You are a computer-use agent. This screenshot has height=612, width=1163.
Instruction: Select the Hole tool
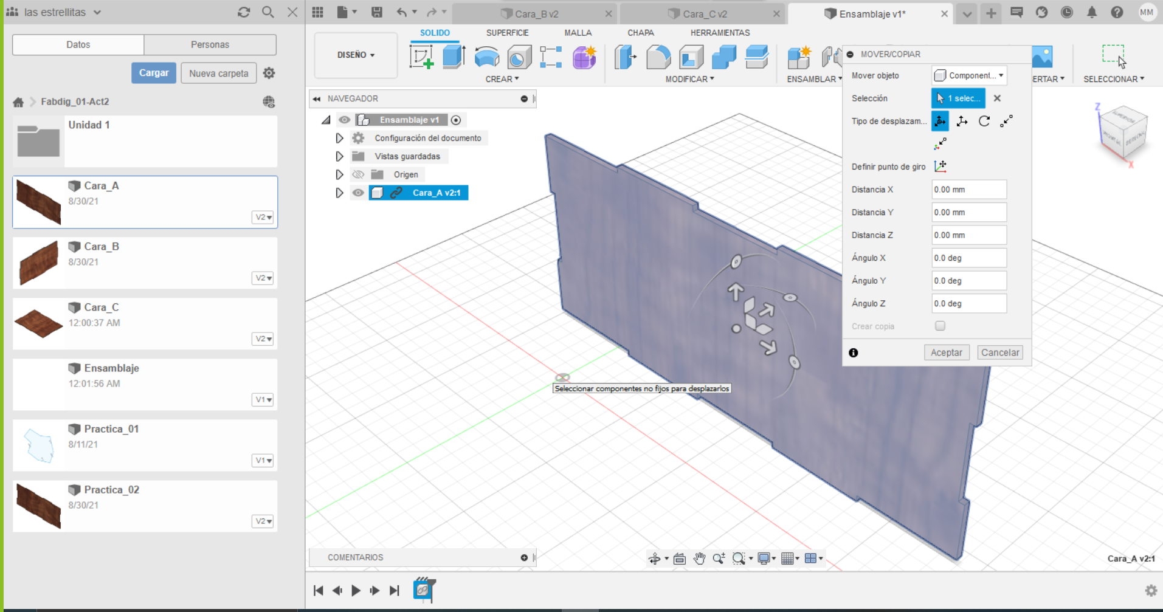[519, 57]
